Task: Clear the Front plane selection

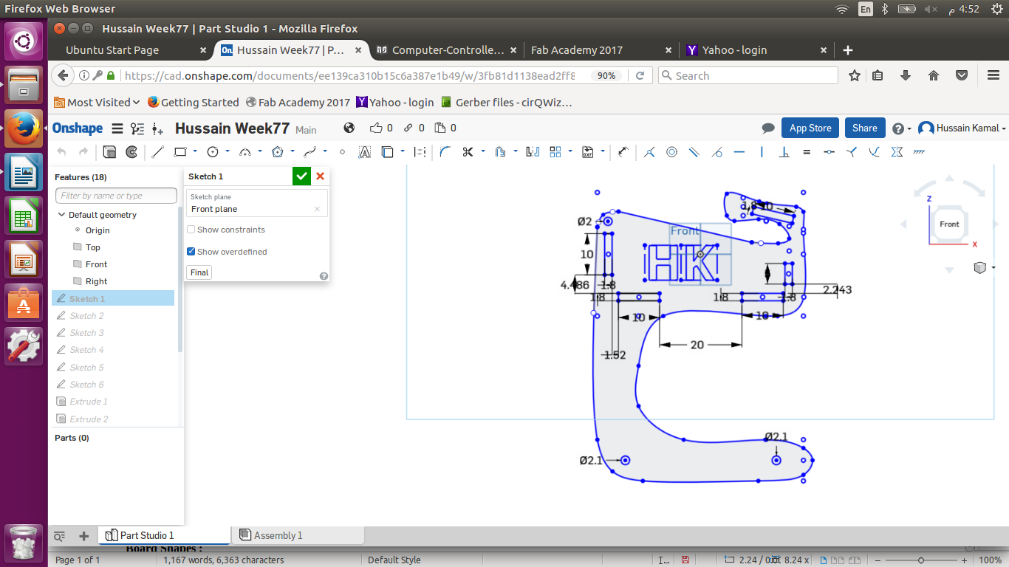Action: point(318,209)
